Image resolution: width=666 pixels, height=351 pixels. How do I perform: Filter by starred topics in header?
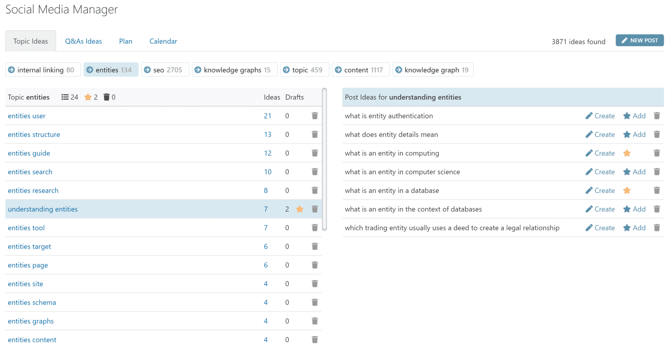click(x=88, y=97)
